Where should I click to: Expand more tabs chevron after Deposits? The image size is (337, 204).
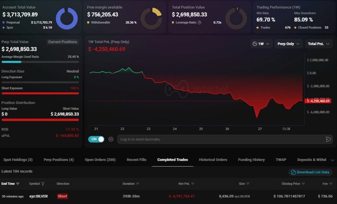pyautogui.click(x=332, y=160)
